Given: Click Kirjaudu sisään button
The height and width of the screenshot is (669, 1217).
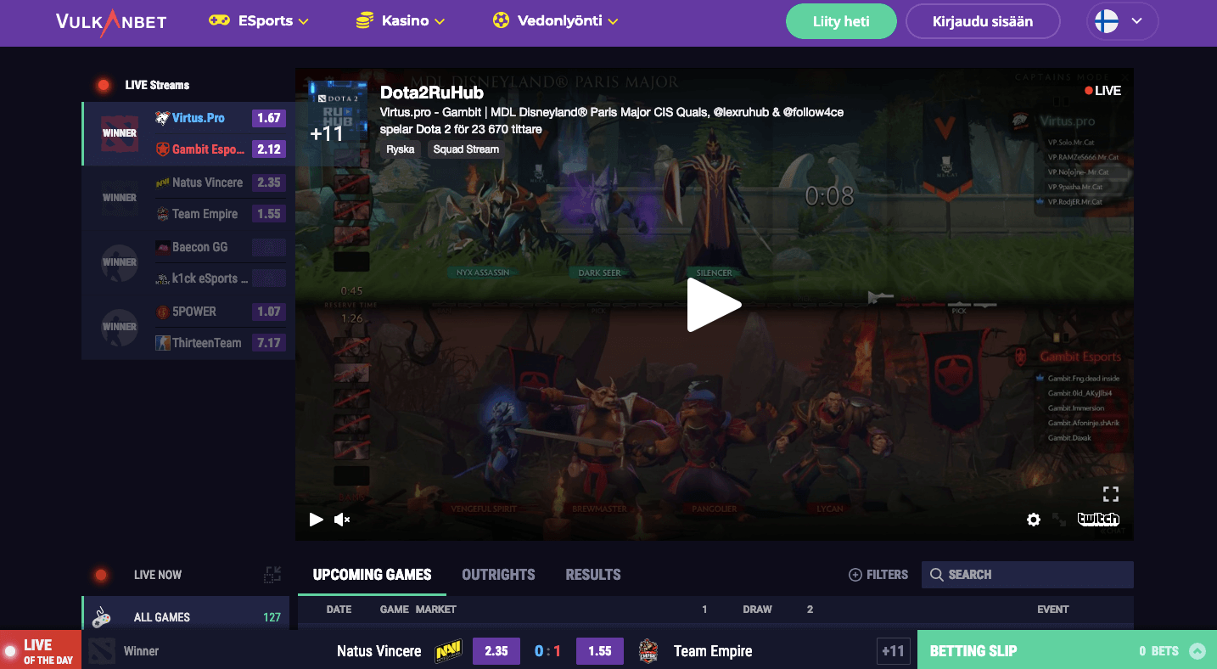Looking at the screenshot, I should (983, 21).
